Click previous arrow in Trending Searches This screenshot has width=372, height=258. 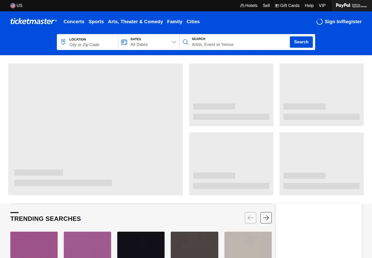pyautogui.click(x=251, y=218)
